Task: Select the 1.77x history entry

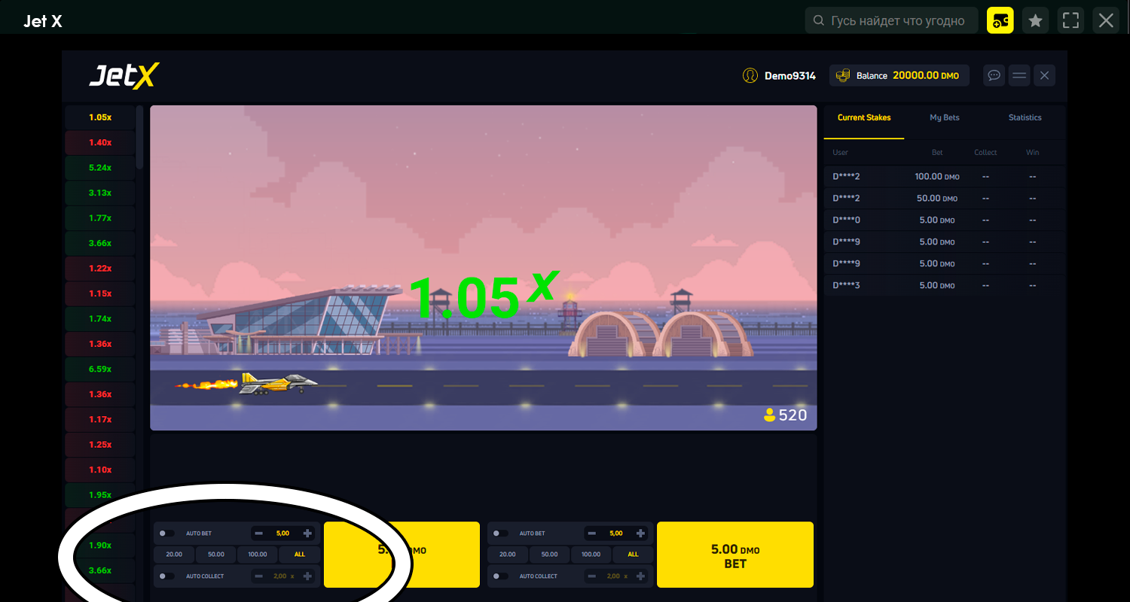Action: click(100, 218)
